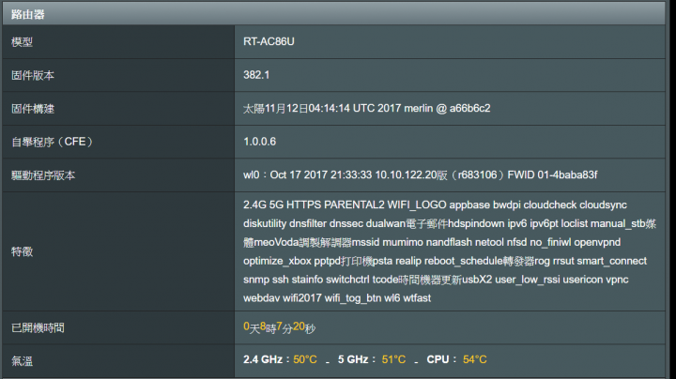Click the RT-AC86U model value
Screen dimensions: 676x379
coord(269,41)
